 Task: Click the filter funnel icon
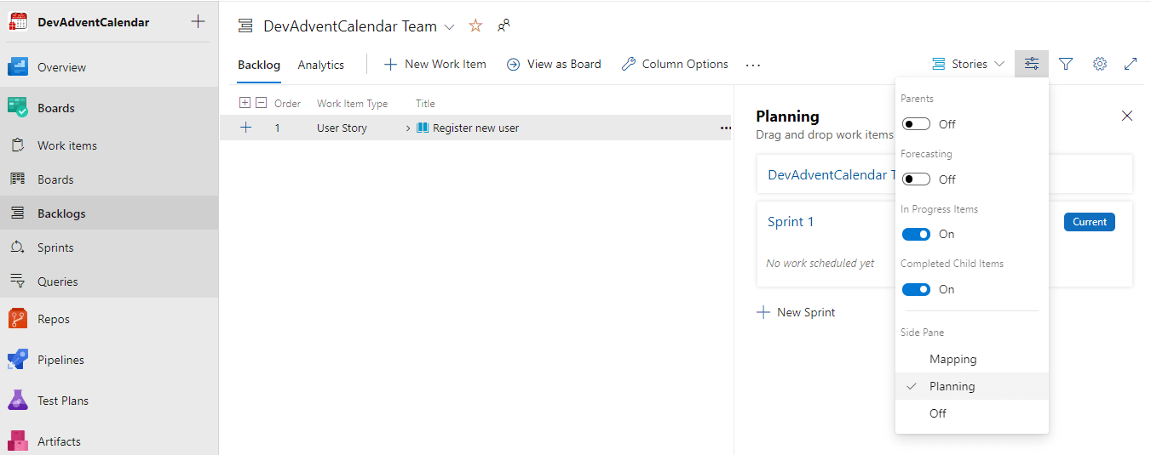click(x=1066, y=64)
